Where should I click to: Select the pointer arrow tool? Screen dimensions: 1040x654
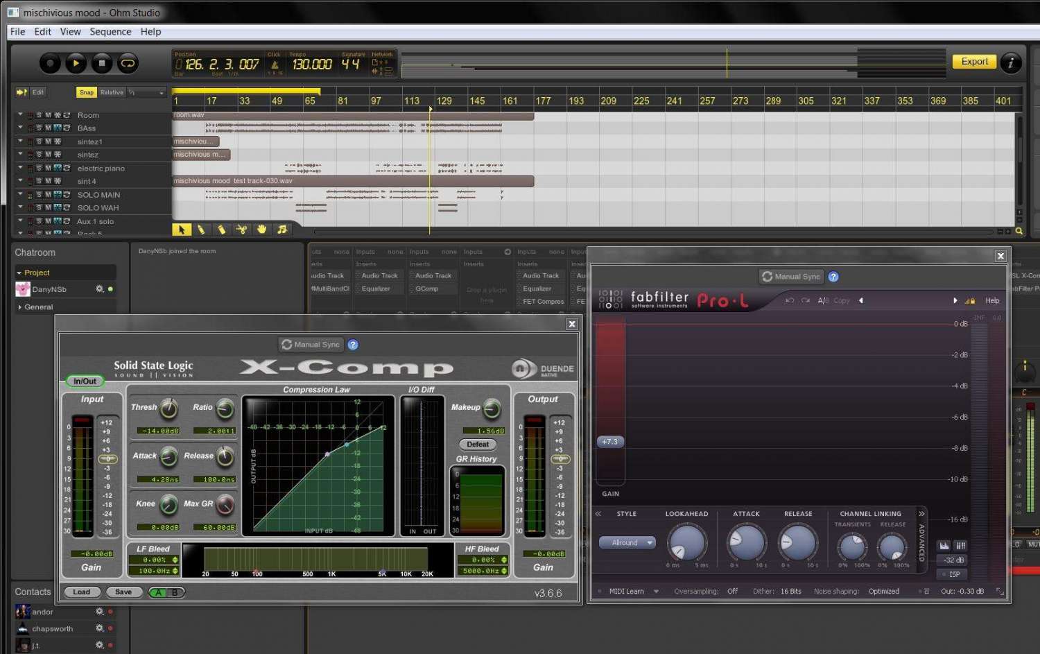tap(182, 230)
